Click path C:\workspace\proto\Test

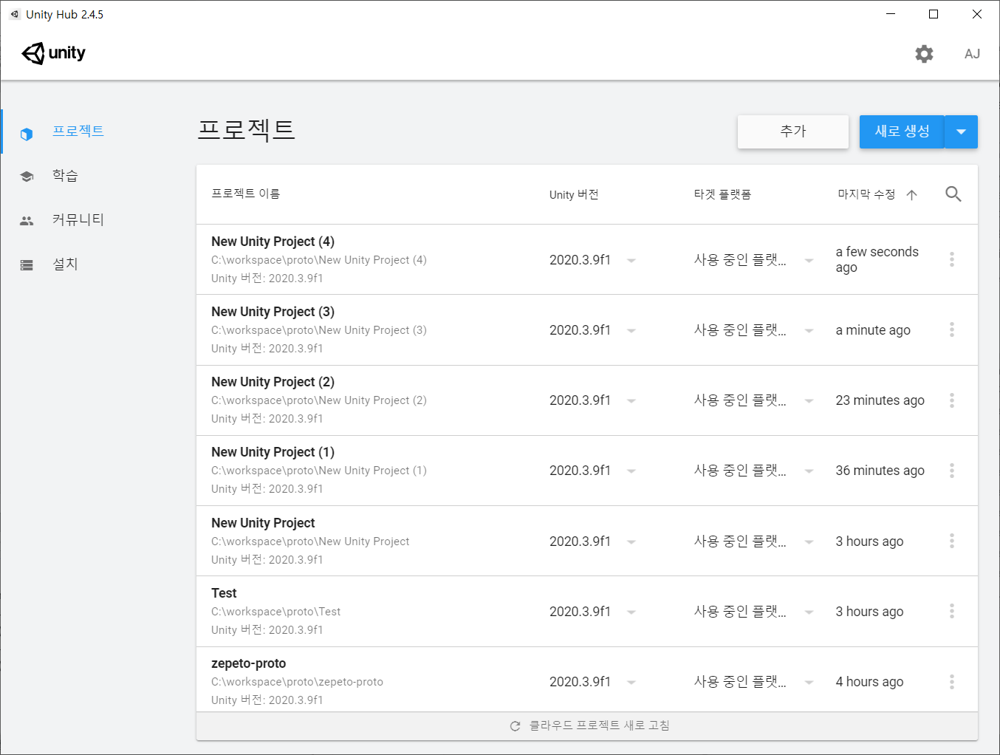[x=275, y=612]
